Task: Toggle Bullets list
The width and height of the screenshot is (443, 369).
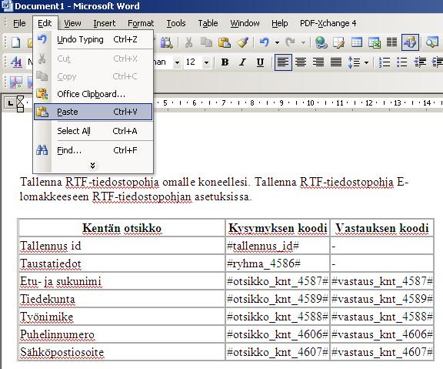Action: tap(401, 62)
